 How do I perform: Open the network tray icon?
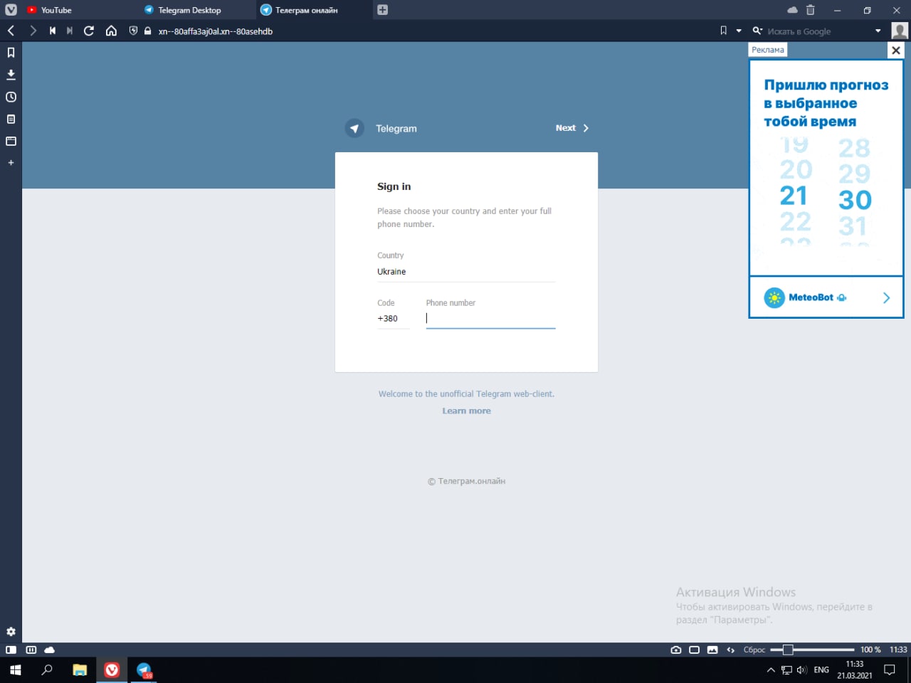tap(786, 669)
